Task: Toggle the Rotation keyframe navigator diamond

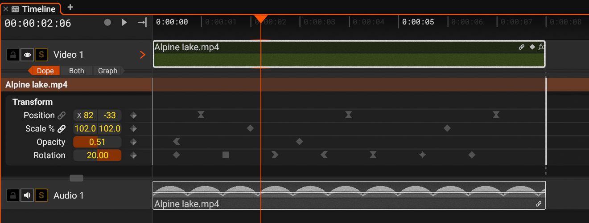Action: coord(133,155)
